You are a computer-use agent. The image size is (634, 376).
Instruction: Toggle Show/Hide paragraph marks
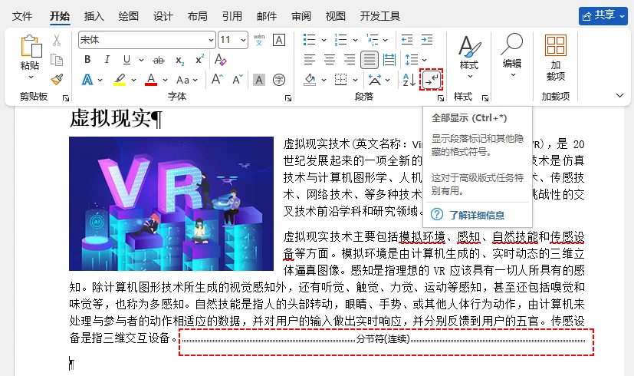[431, 80]
